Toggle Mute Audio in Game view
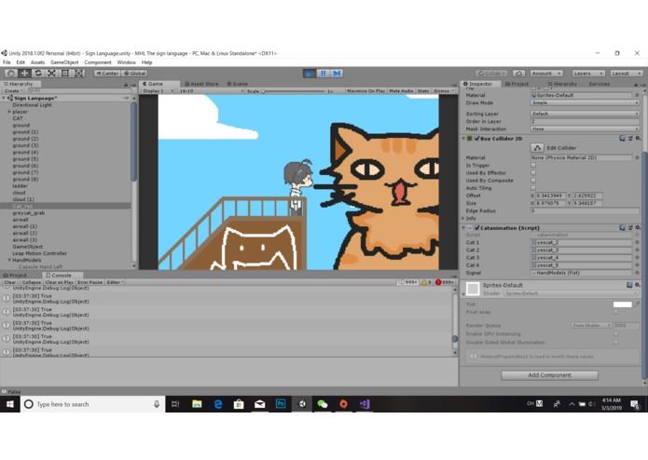The width and height of the screenshot is (648, 460). (401, 90)
